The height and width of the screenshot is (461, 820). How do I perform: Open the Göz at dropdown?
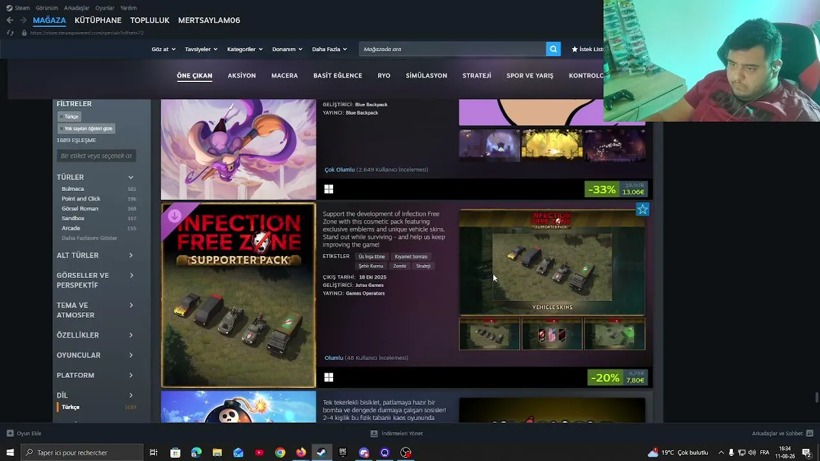tap(163, 49)
